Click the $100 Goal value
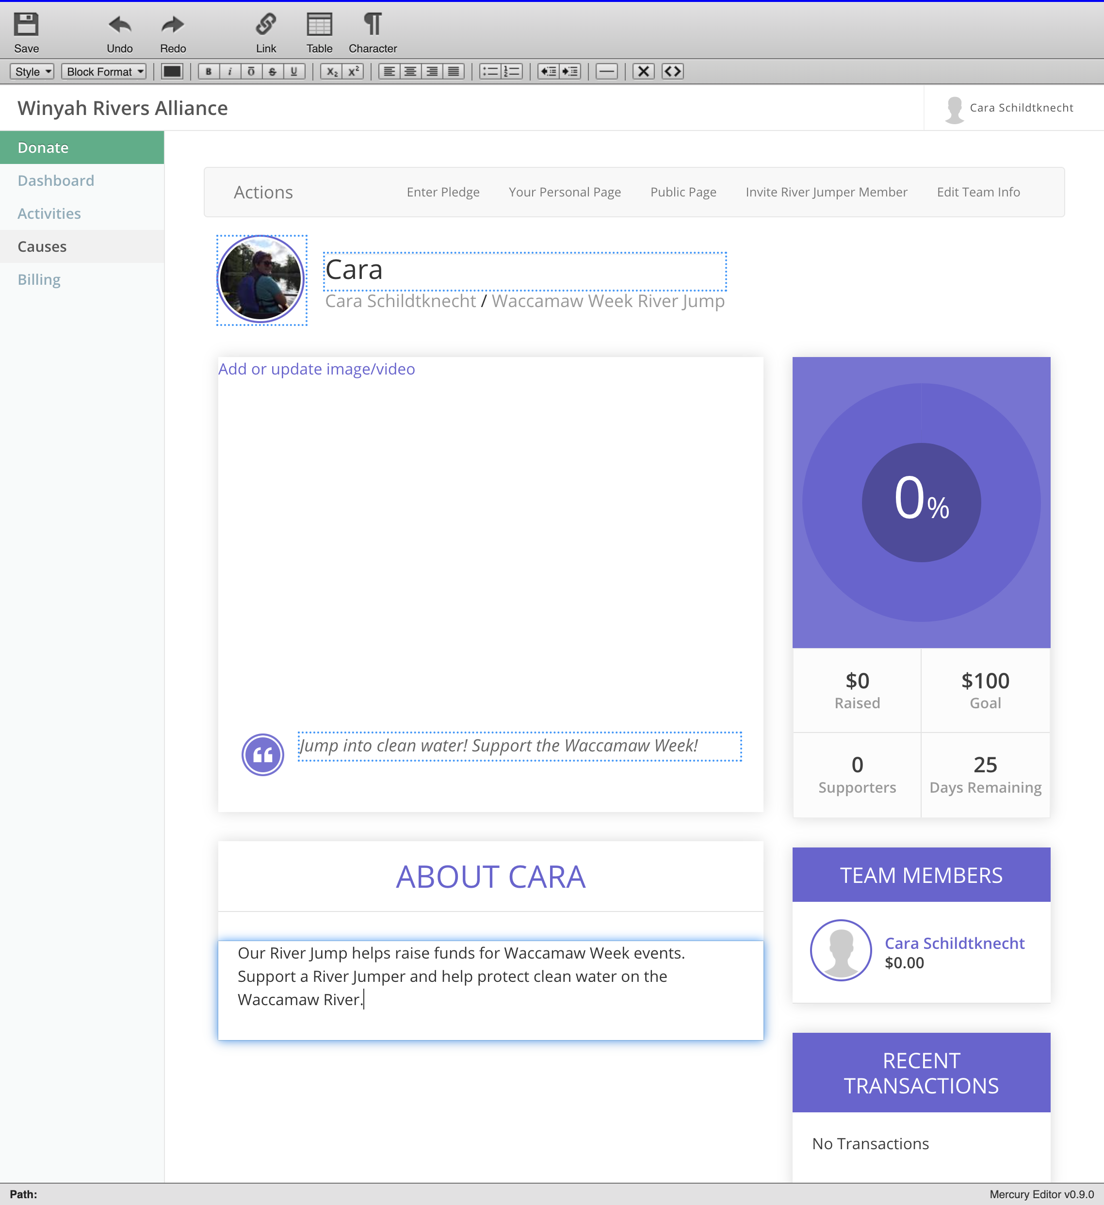This screenshot has width=1104, height=1205. pyautogui.click(x=985, y=681)
